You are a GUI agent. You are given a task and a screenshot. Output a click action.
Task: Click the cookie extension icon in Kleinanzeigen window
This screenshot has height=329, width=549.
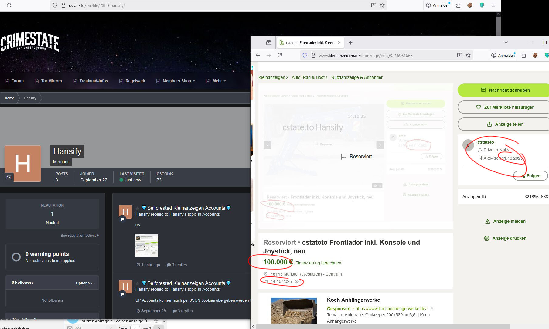pyautogui.click(x=535, y=55)
